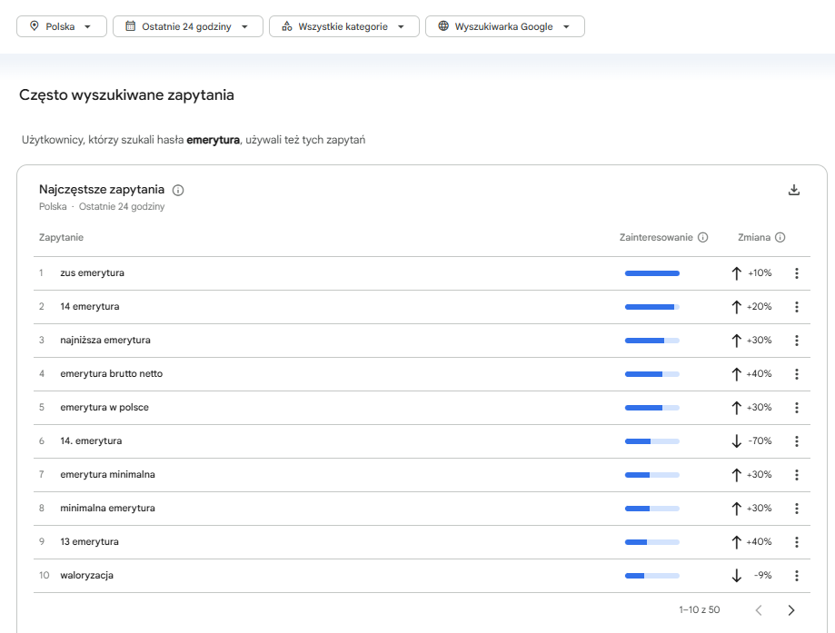Go to previous page of queries
Image resolution: width=835 pixels, height=633 pixels.
759,610
